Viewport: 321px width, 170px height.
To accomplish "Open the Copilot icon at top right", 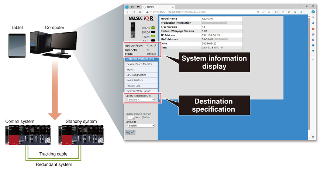I will click(x=313, y=12).
